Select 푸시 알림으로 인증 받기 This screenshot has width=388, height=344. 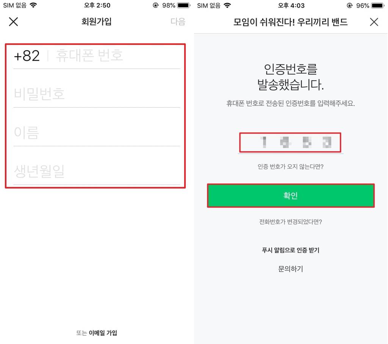291,250
